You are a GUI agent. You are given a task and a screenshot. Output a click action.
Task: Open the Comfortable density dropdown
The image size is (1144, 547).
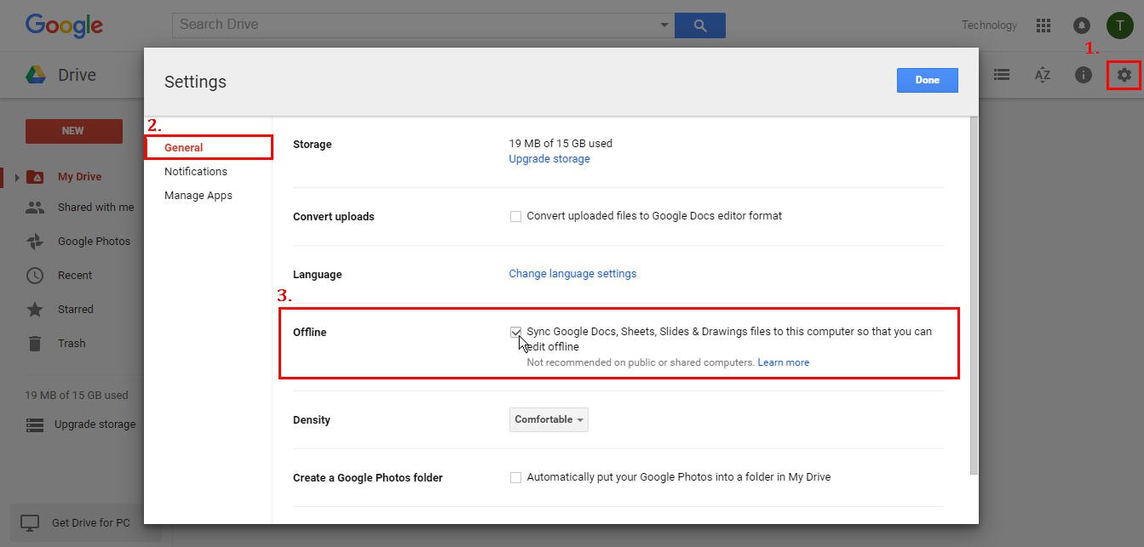pyautogui.click(x=549, y=419)
